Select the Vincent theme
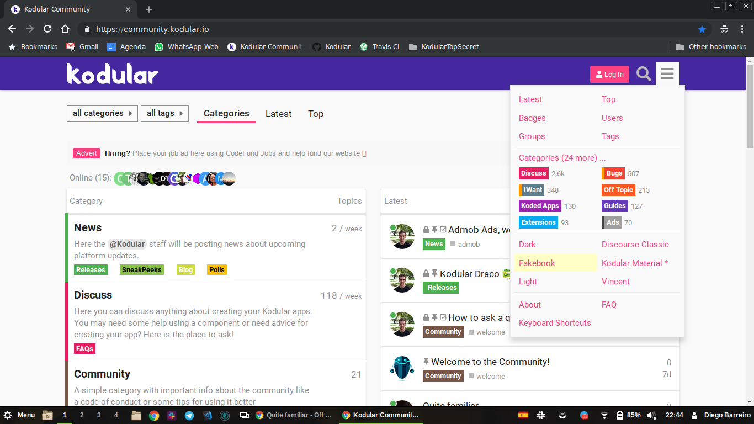The width and height of the screenshot is (754, 424). pyautogui.click(x=615, y=282)
